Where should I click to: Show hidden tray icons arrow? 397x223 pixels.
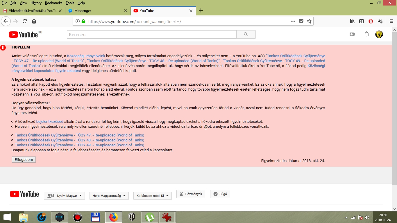click(x=346, y=217)
